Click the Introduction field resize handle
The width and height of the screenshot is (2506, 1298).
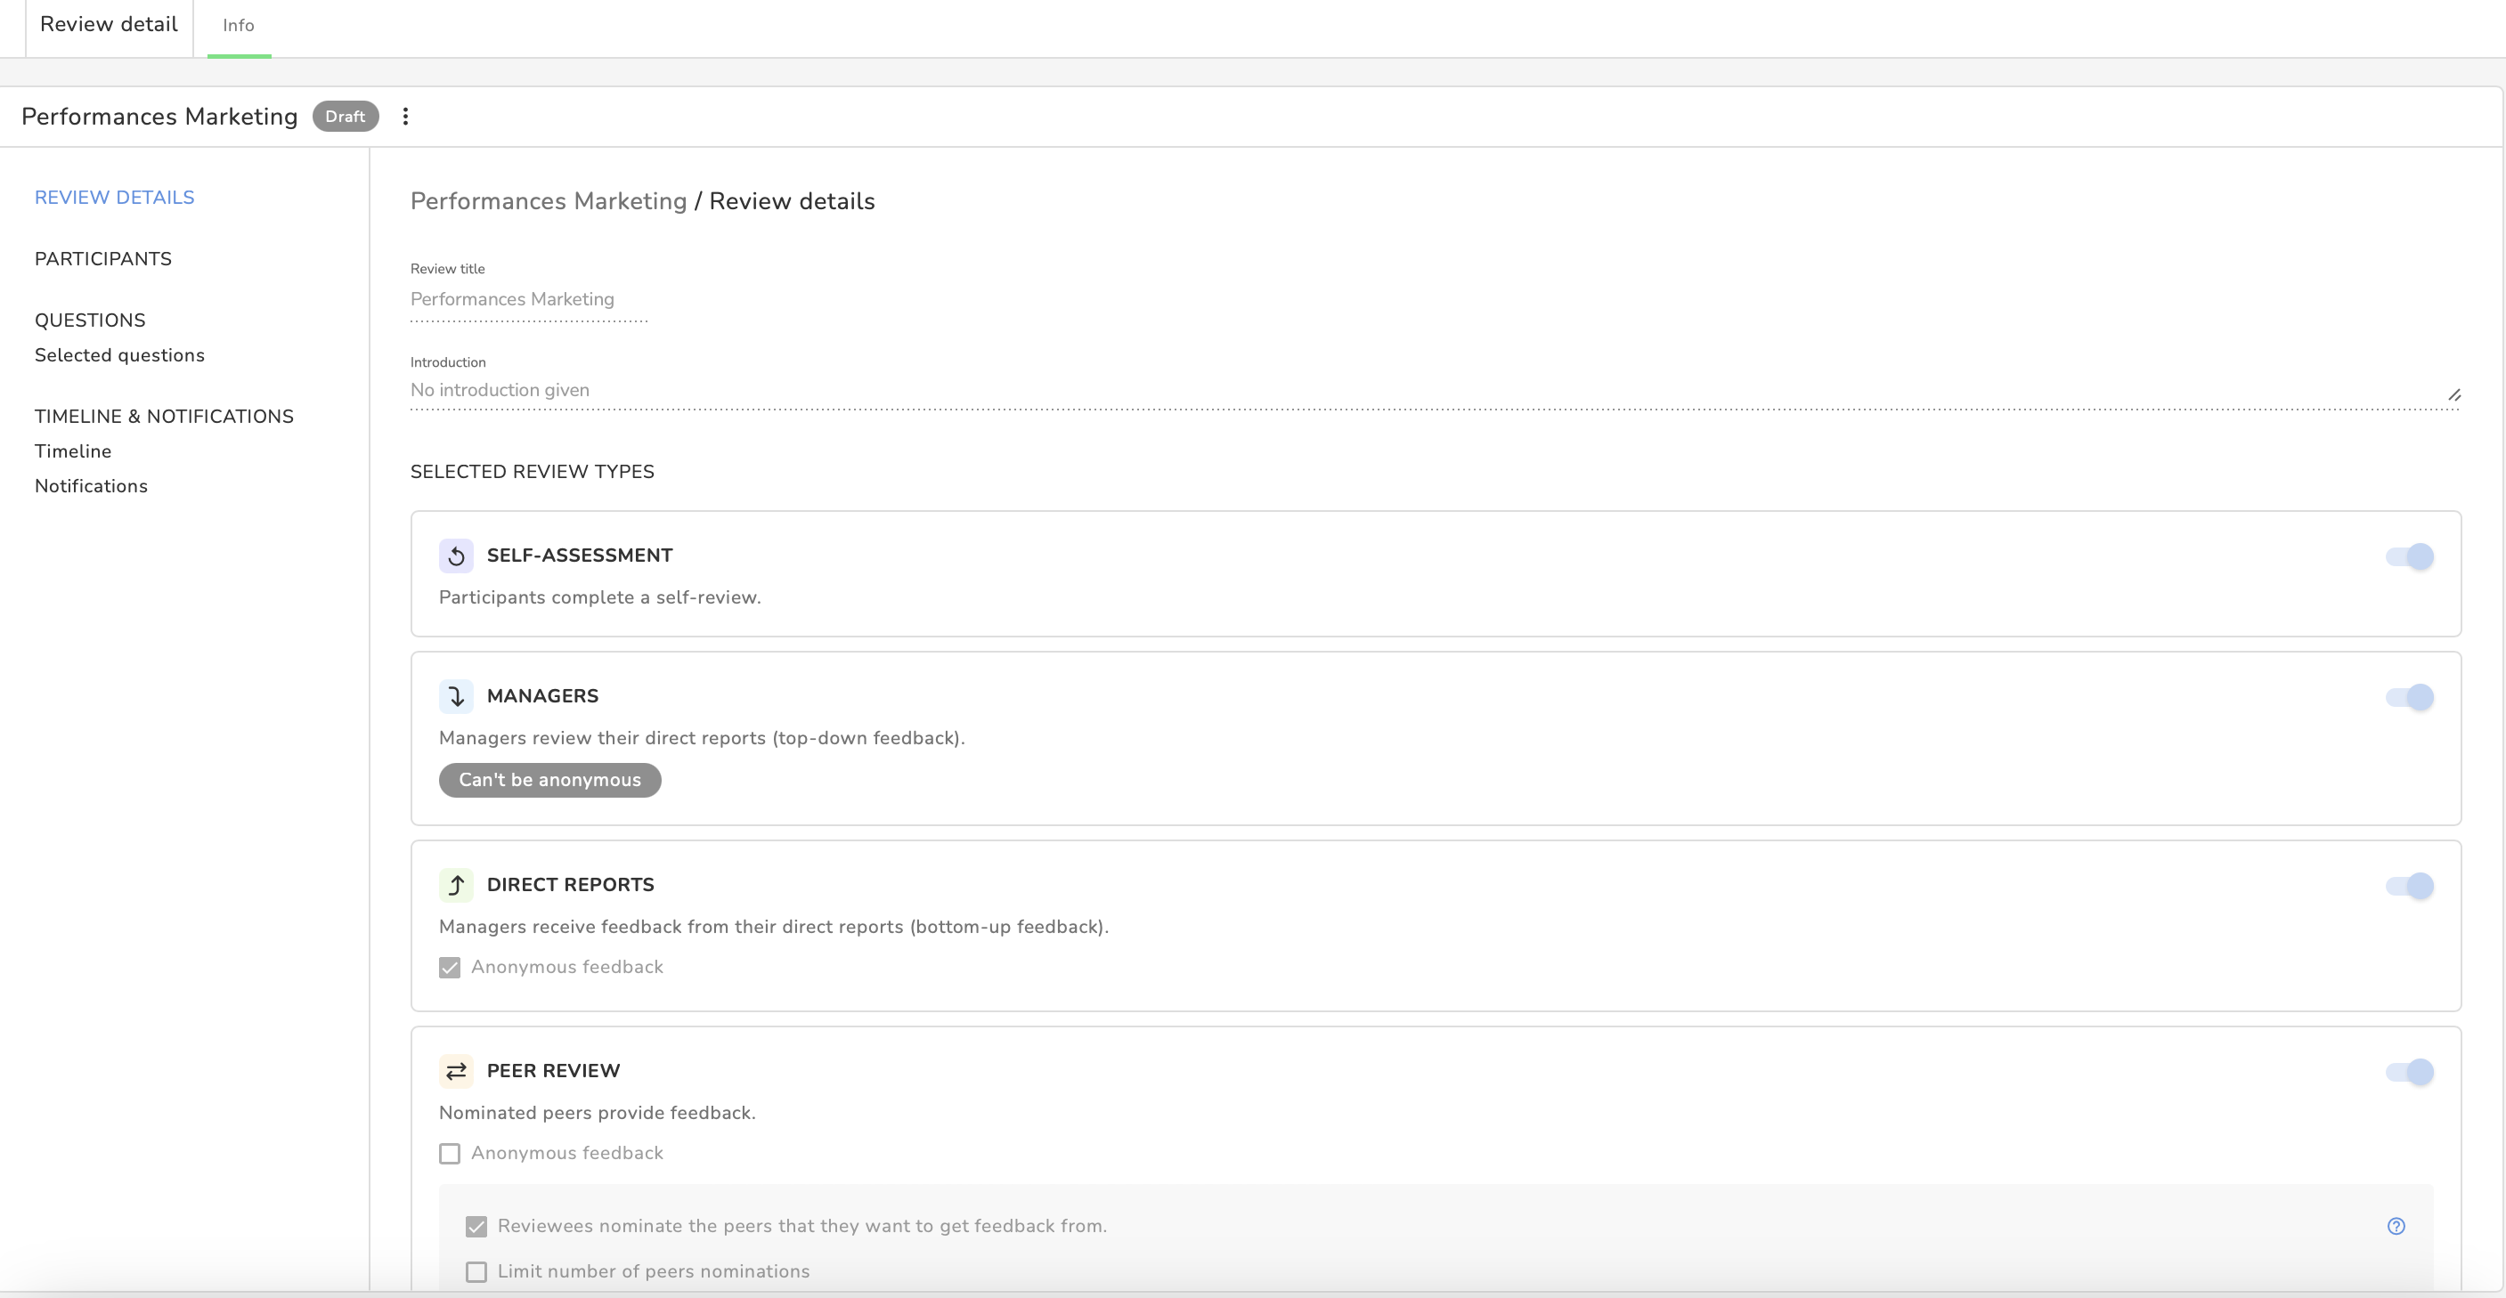2453,394
